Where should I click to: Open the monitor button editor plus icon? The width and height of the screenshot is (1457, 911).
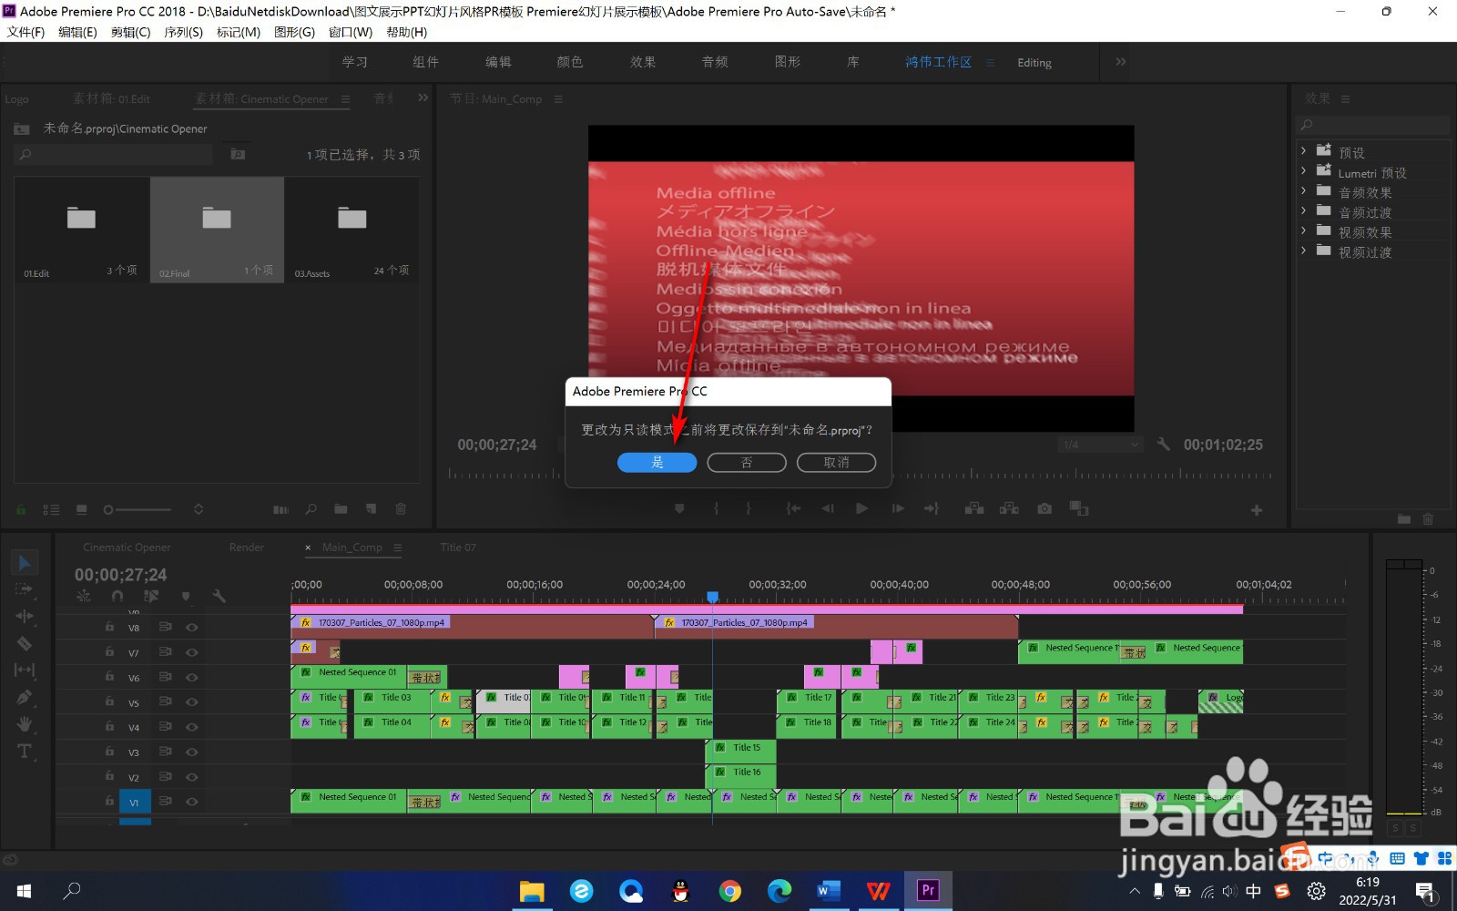1257,510
